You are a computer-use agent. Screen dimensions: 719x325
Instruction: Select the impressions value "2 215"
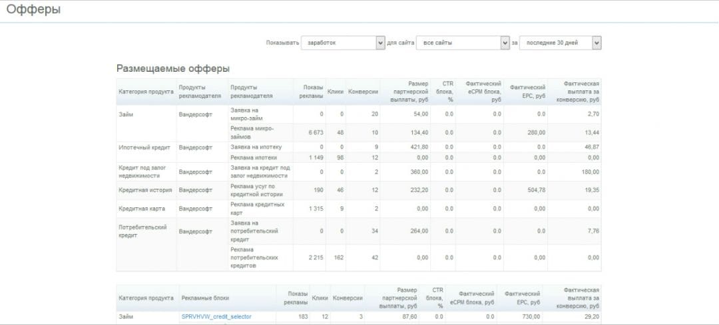point(316,258)
